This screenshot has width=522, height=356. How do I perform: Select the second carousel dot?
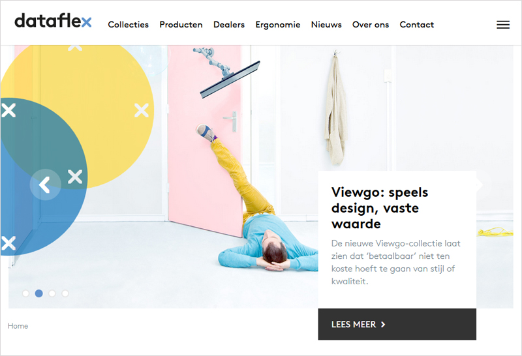pos(39,293)
